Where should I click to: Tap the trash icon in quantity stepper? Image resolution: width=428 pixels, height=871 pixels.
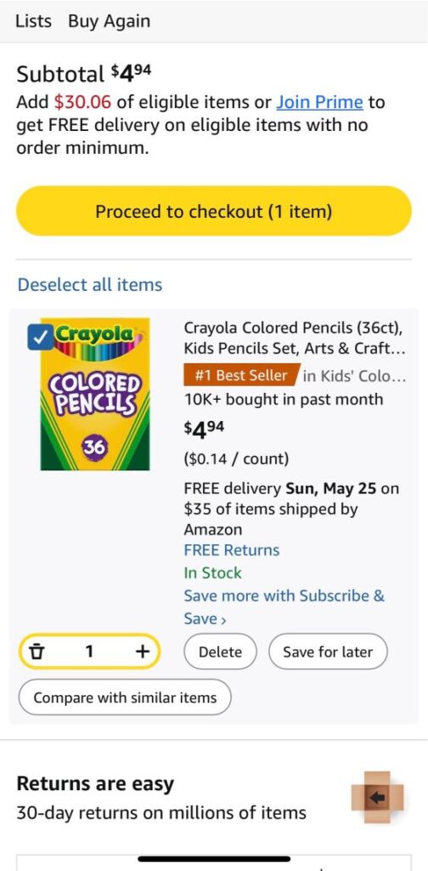[x=37, y=651]
